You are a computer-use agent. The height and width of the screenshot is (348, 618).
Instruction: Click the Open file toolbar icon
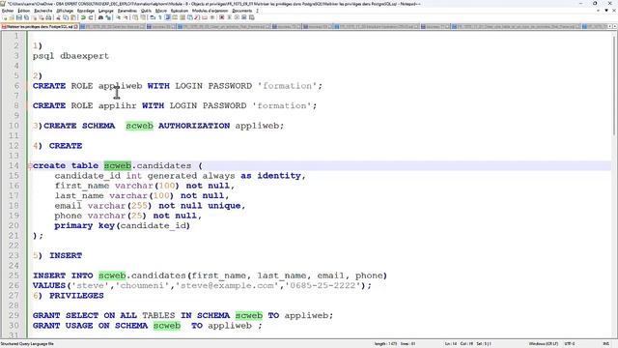12,17
